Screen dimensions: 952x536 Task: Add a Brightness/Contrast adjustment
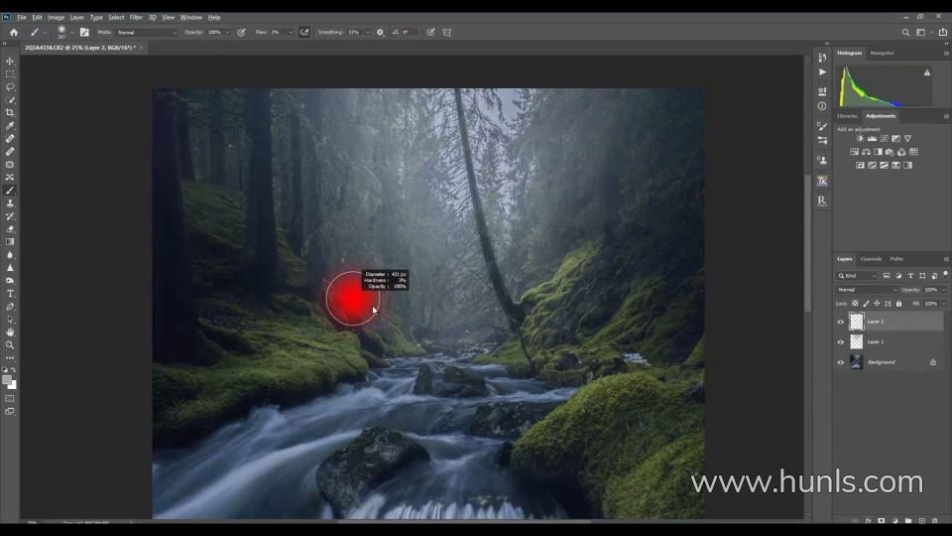pyautogui.click(x=859, y=139)
